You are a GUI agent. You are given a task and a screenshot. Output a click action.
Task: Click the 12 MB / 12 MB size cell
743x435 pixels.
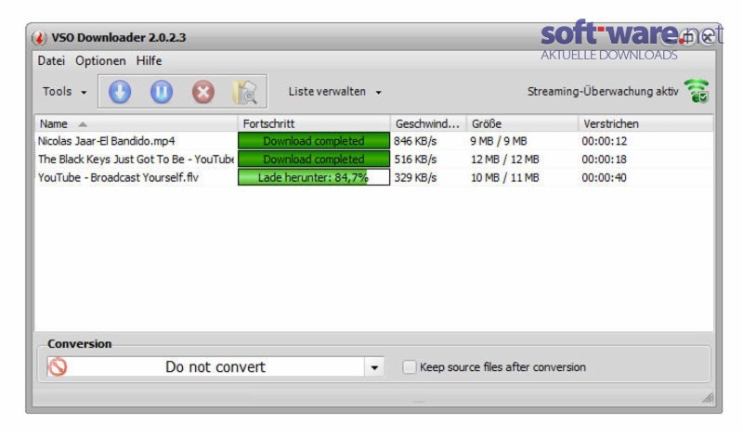504,159
